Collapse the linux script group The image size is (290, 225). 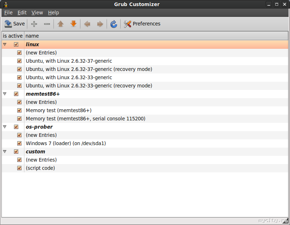coord(5,44)
